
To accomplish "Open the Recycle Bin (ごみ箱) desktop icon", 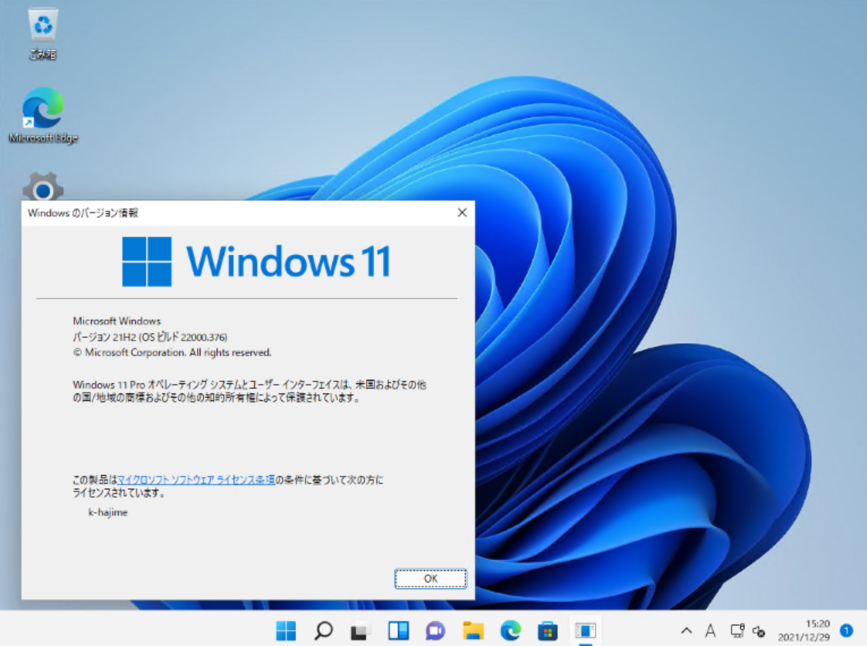I will pyautogui.click(x=43, y=33).
